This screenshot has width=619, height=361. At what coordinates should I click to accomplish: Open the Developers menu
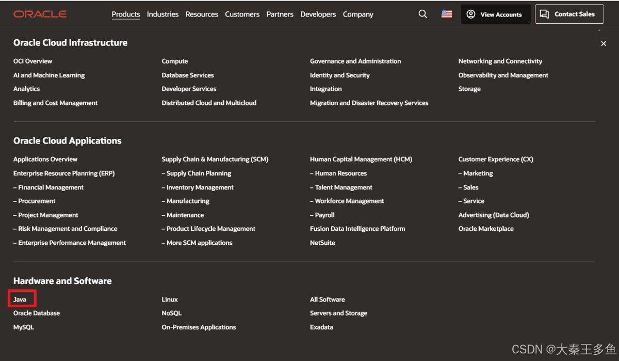pos(318,14)
